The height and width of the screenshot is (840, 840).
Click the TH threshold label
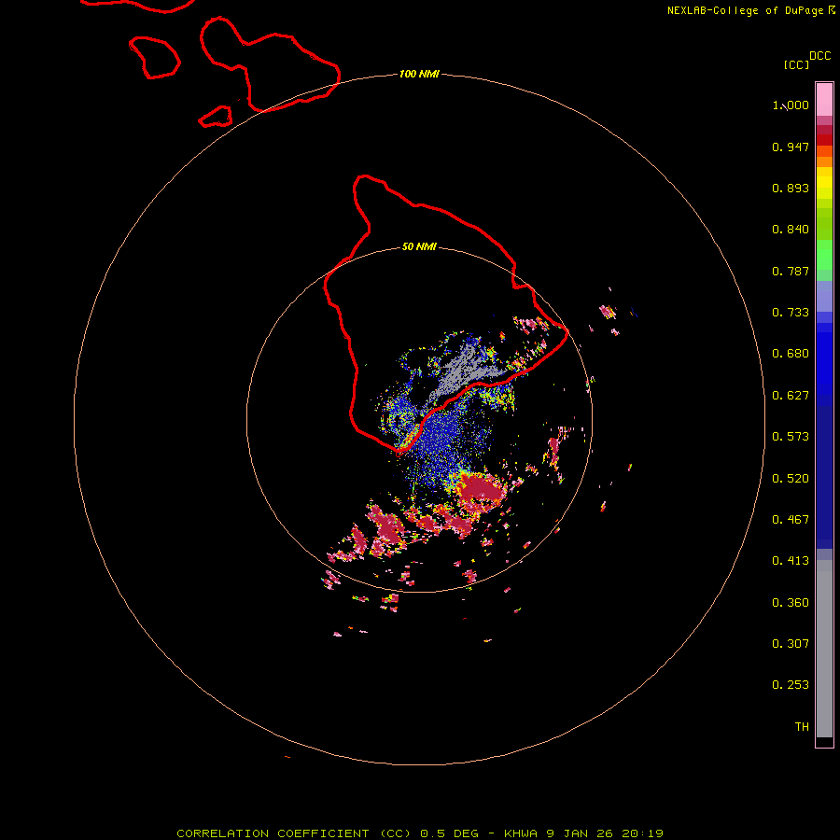[802, 727]
